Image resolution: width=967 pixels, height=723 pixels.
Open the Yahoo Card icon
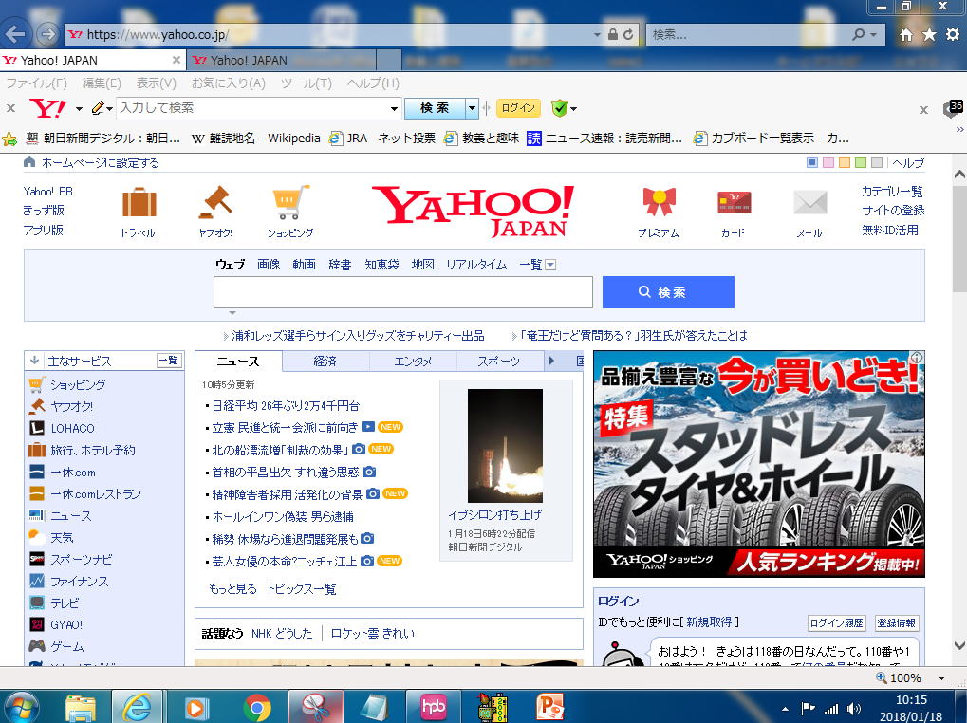734,202
